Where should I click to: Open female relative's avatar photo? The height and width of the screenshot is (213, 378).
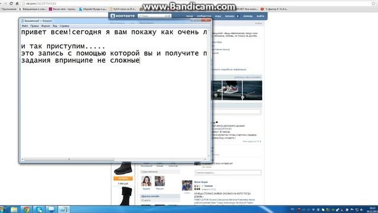(x=146, y=181)
